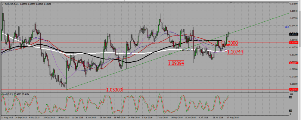
Task: Select the trendline anchor at upper right end
Action: click(x=273, y=18)
